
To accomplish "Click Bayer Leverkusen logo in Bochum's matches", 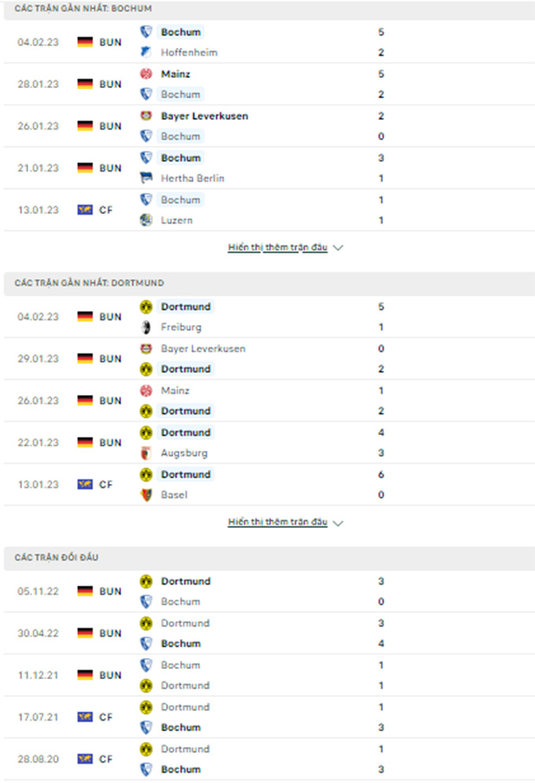I will [x=146, y=116].
